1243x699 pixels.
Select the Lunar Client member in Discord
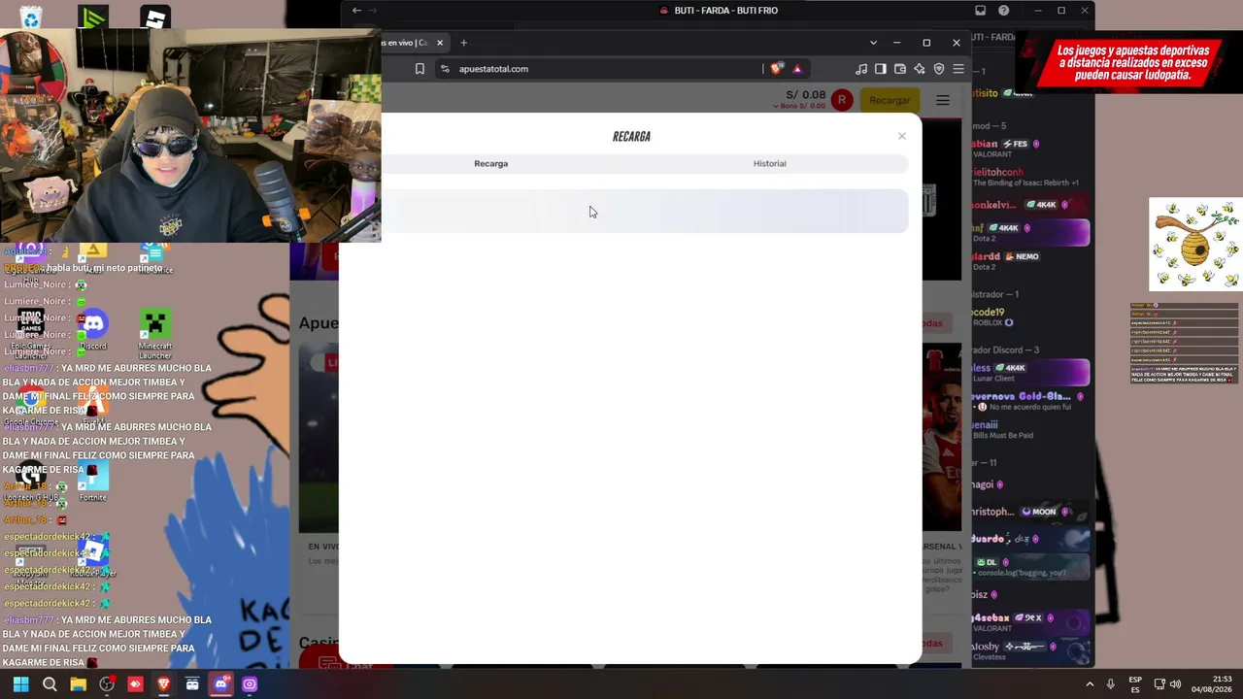pos(1031,373)
